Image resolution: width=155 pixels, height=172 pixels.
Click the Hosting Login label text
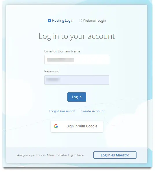(x=63, y=21)
